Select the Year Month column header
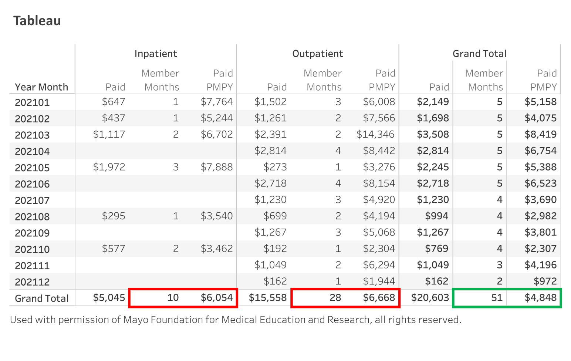The width and height of the screenshot is (571, 361). tap(41, 87)
